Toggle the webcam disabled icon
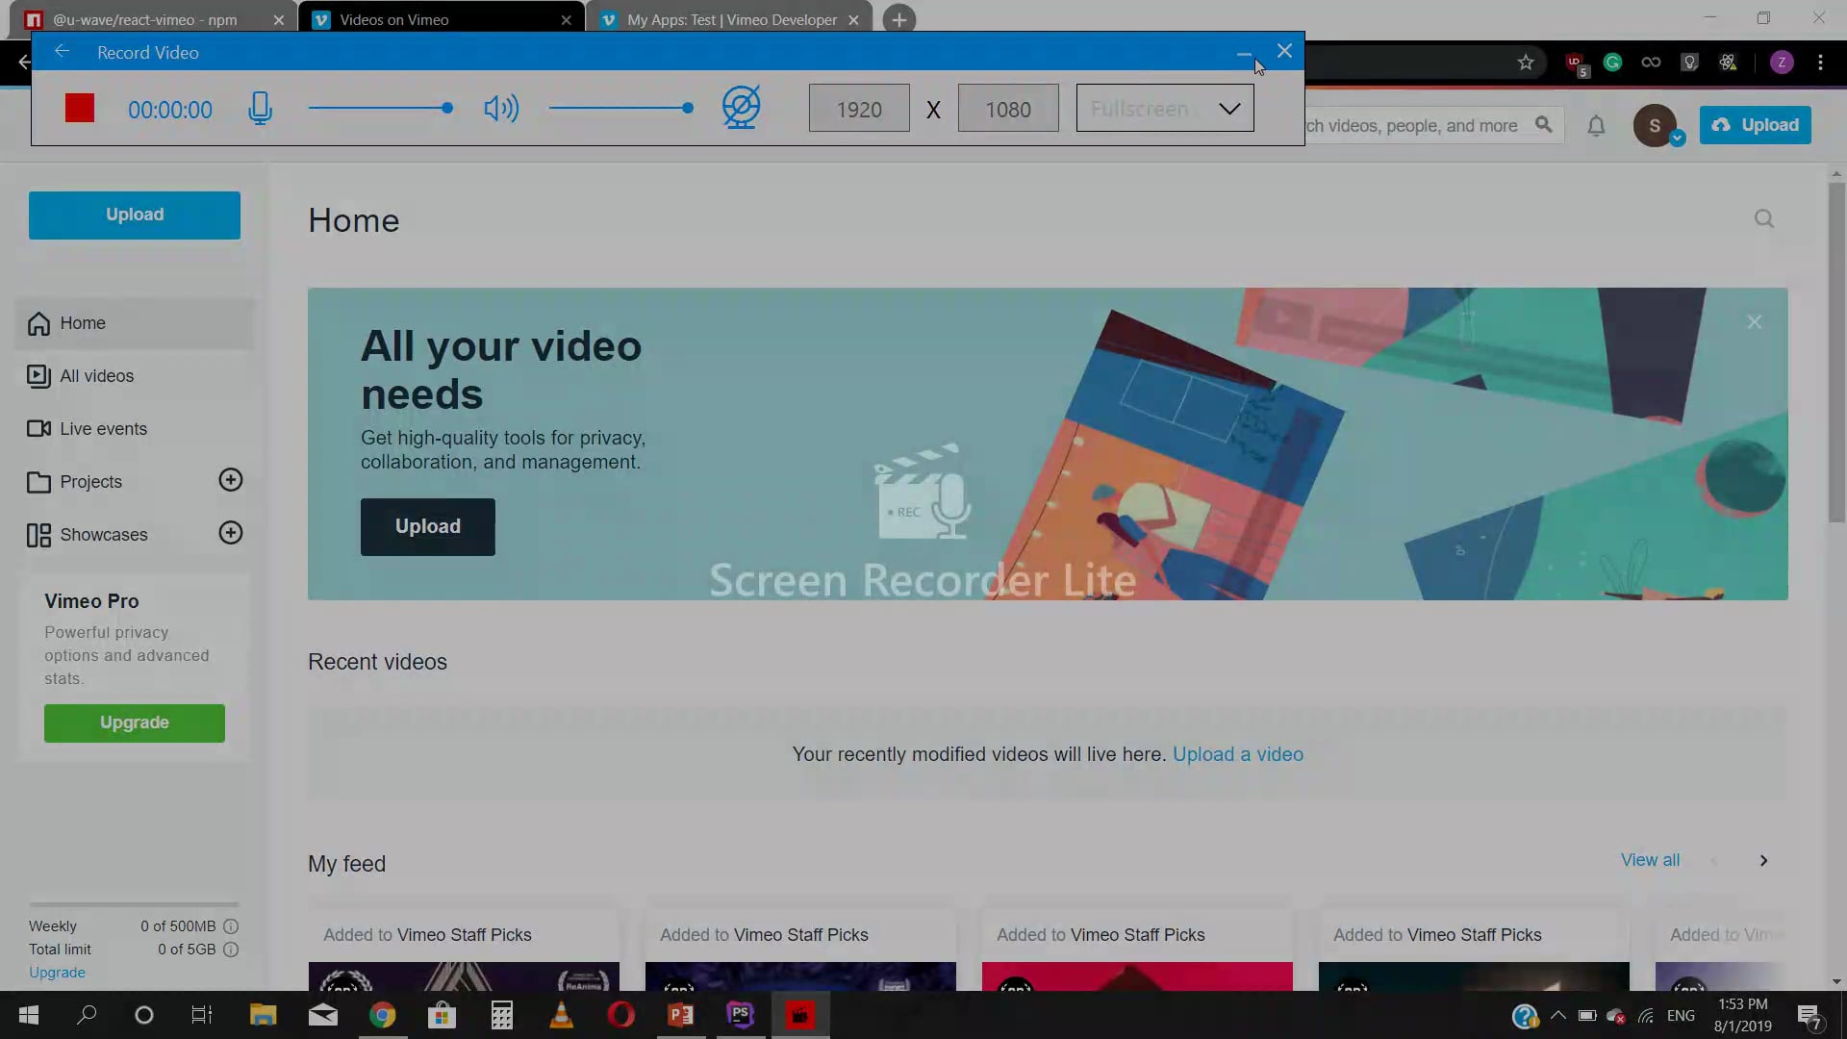Screen dimensions: 1847x1039 [x=741, y=107]
